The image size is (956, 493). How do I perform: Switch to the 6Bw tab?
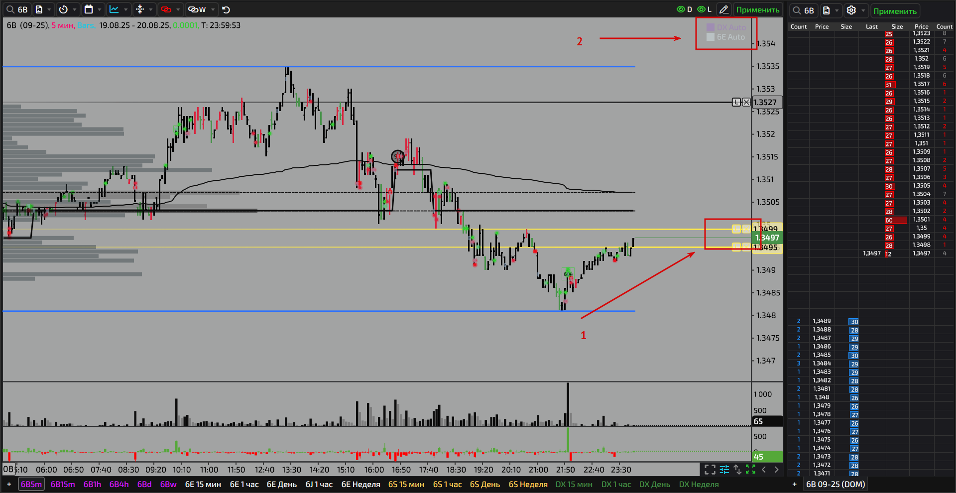pos(168,484)
